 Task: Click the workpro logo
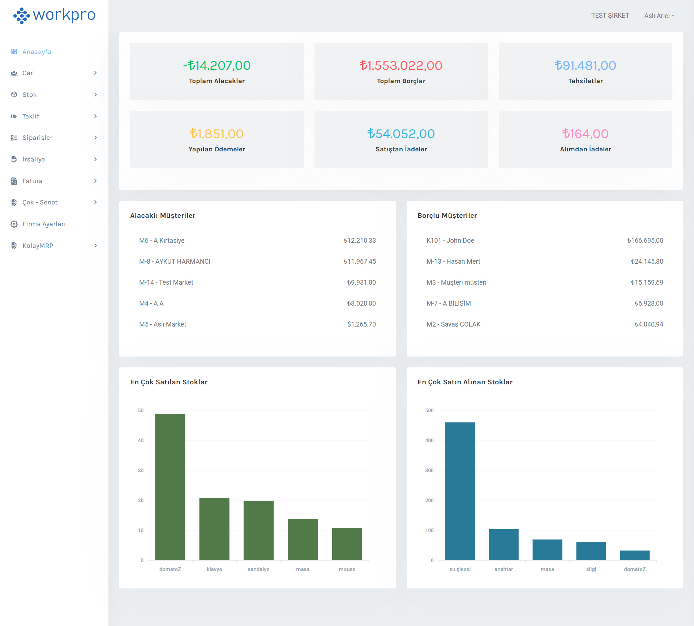coord(54,15)
